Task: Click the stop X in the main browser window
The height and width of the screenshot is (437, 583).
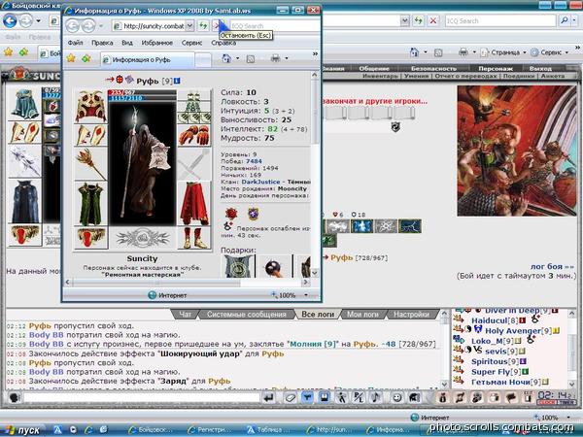Action: (x=433, y=20)
